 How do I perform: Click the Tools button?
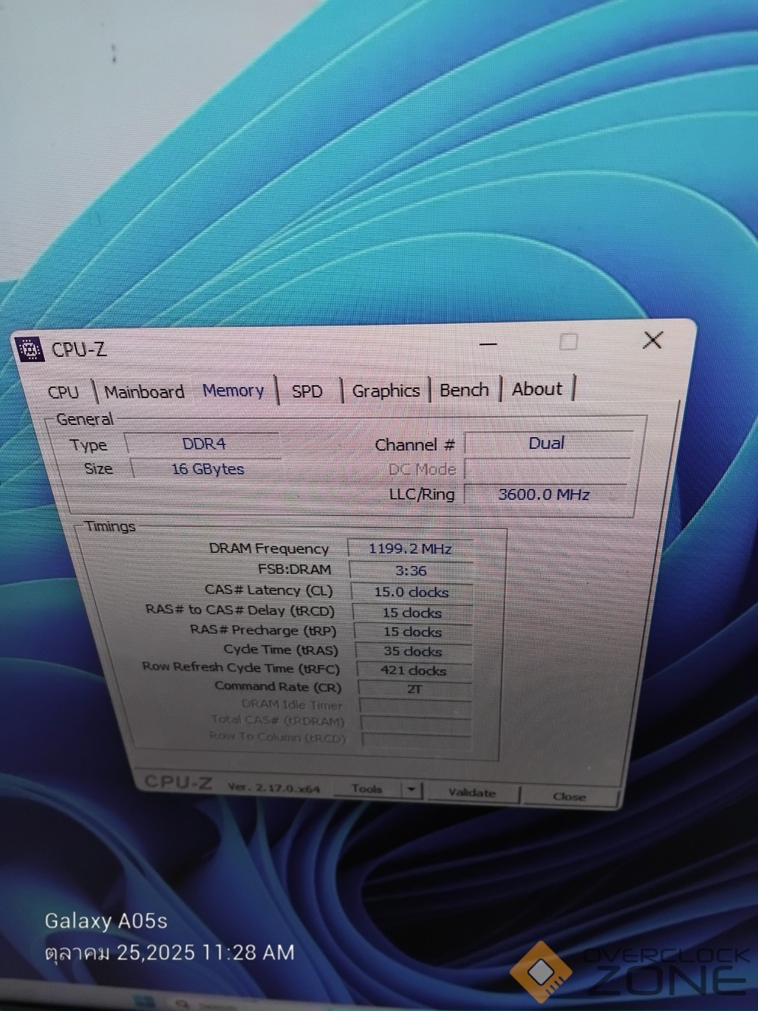(x=367, y=789)
